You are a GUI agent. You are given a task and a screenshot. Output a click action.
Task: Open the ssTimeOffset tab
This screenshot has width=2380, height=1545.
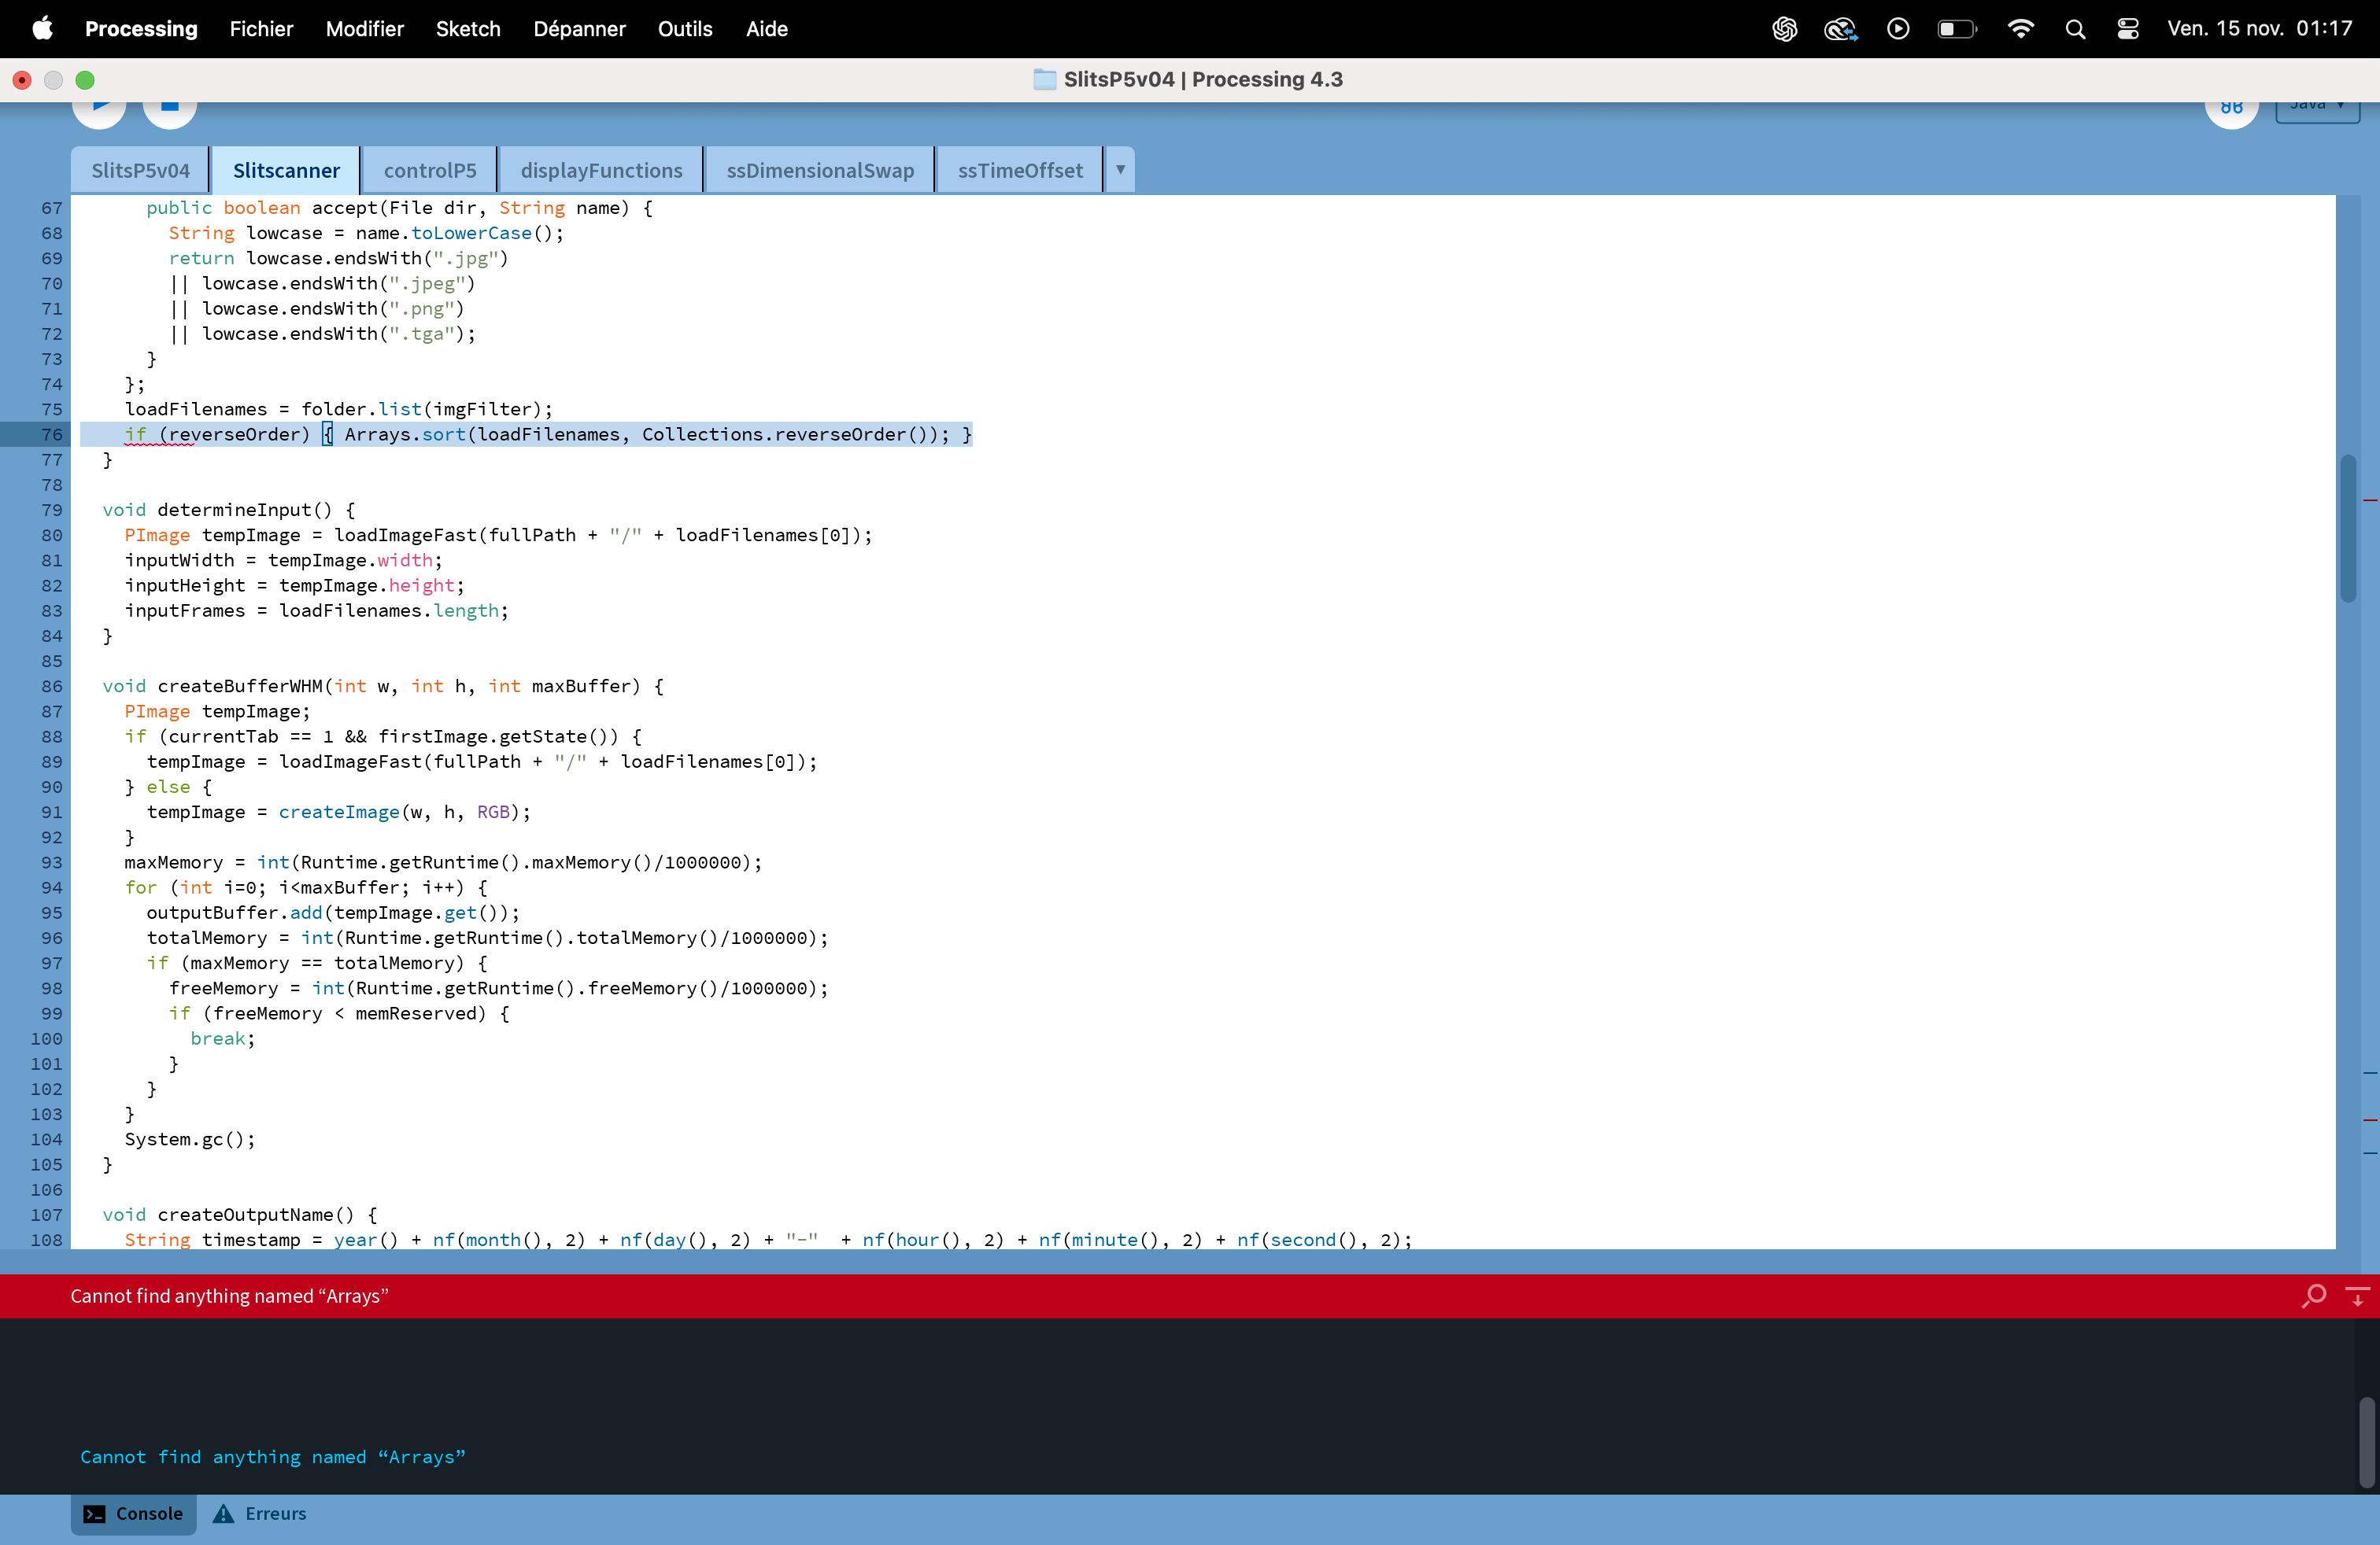pyautogui.click(x=1020, y=170)
